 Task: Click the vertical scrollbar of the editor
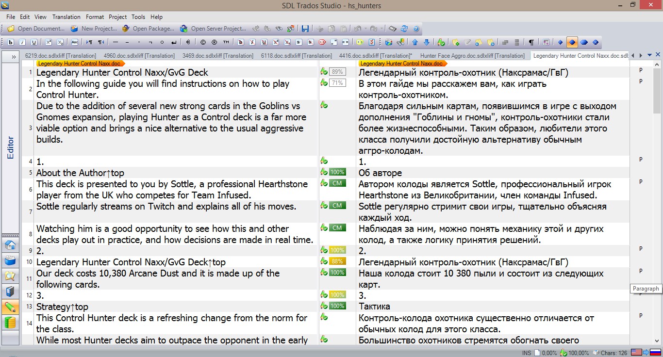click(x=657, y=204)
